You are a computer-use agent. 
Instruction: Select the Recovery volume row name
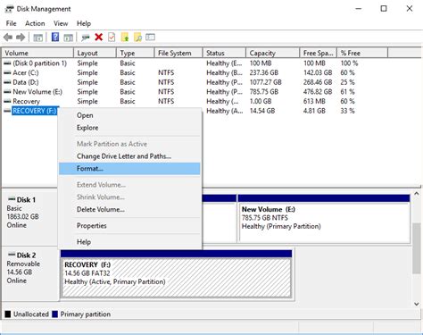coord(26,101)
